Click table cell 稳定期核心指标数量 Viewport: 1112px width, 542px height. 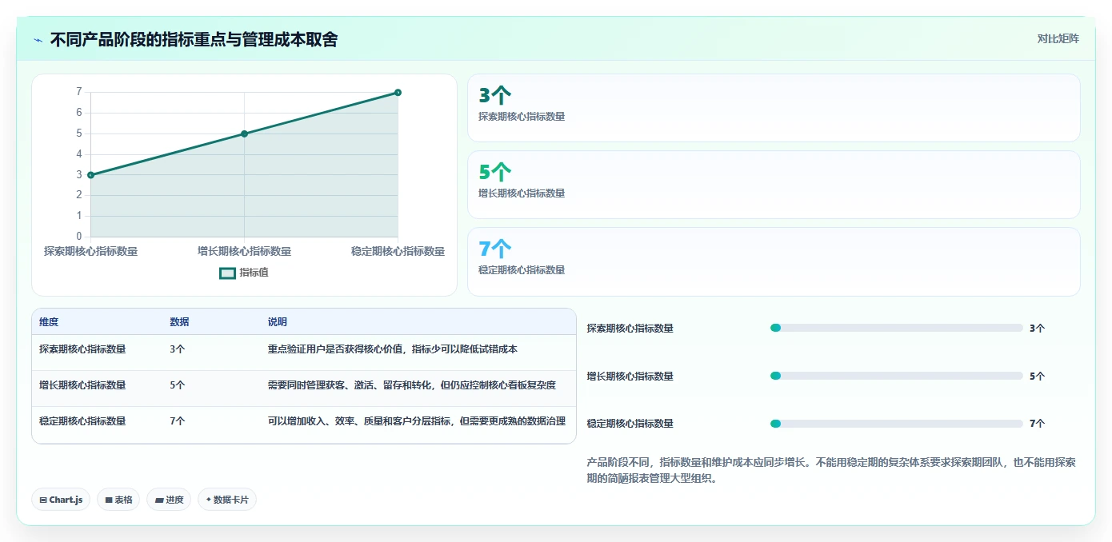pos(82,421)
